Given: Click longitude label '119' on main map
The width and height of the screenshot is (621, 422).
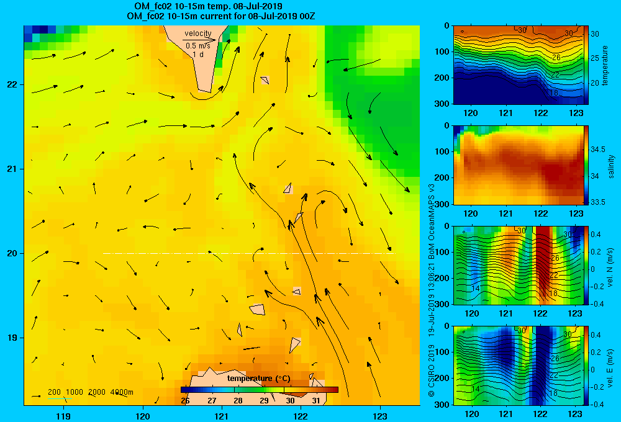Looking at the screenshot, I should (63, 416).
